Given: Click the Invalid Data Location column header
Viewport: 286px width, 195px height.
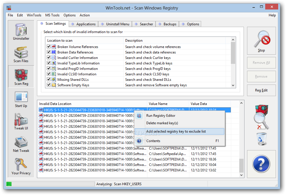Looking at the screenshot, I should pos(92,104).
